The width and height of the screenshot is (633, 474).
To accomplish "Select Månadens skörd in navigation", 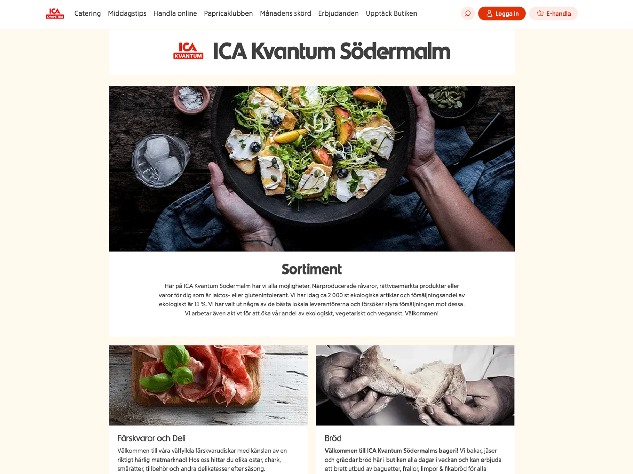I will pyautogui.click(x=285, y=13).
